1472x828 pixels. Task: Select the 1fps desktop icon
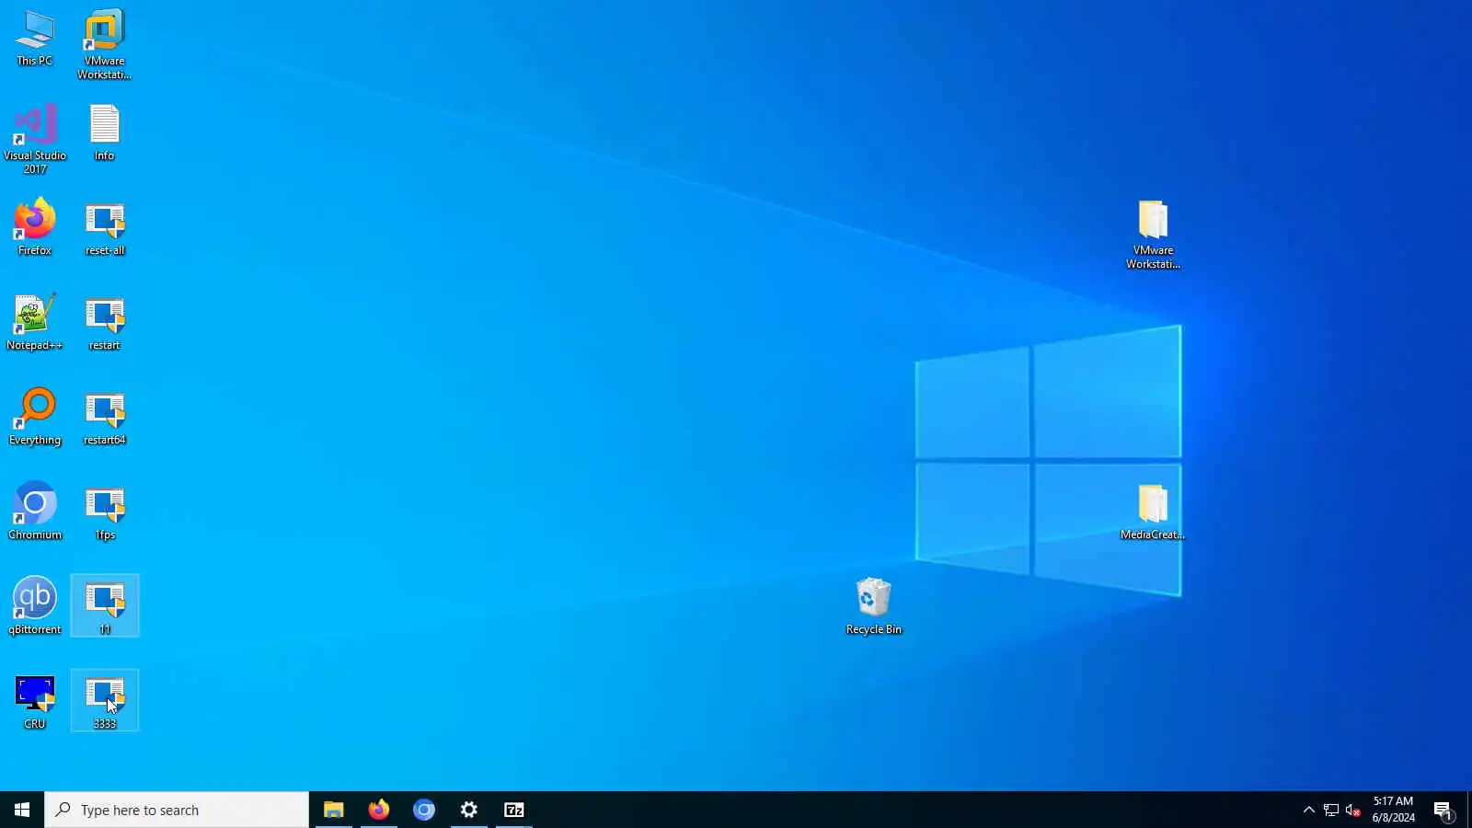[104, 513]
